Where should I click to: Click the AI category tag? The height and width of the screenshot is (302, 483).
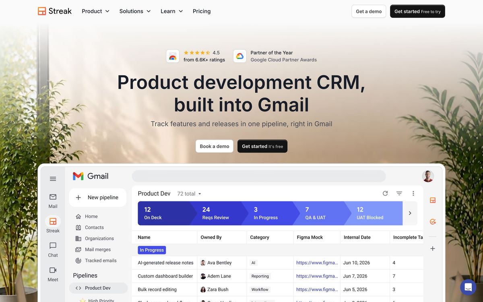[254, 263]
